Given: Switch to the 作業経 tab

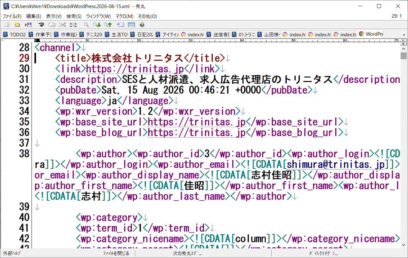Looking at the screenshot, I should pyautogui.click(x=65, y=34).
